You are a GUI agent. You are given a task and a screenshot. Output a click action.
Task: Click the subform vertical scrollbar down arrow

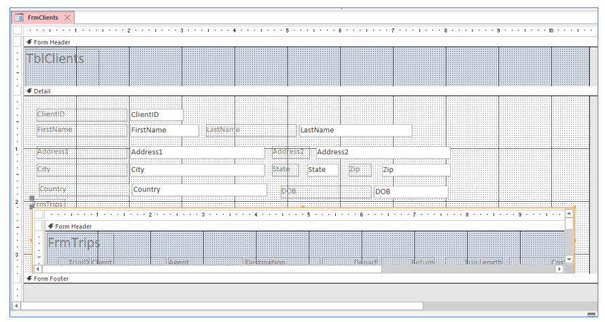569,259
